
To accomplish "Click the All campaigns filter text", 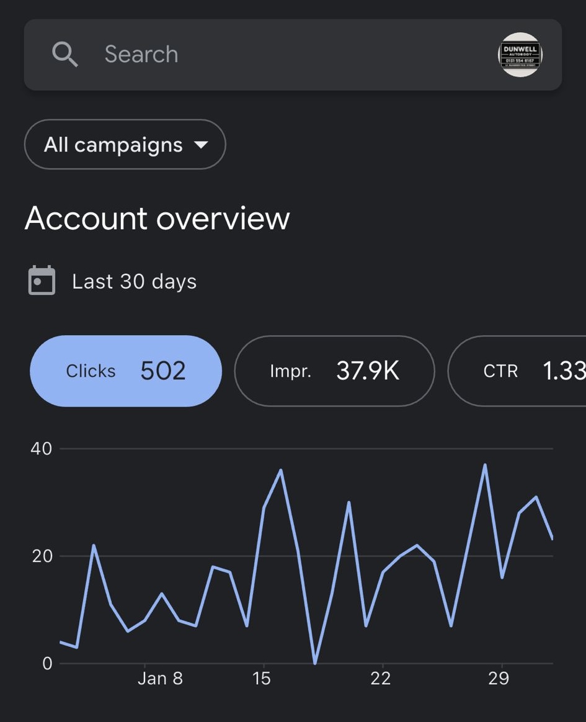I will coord(113,145).
